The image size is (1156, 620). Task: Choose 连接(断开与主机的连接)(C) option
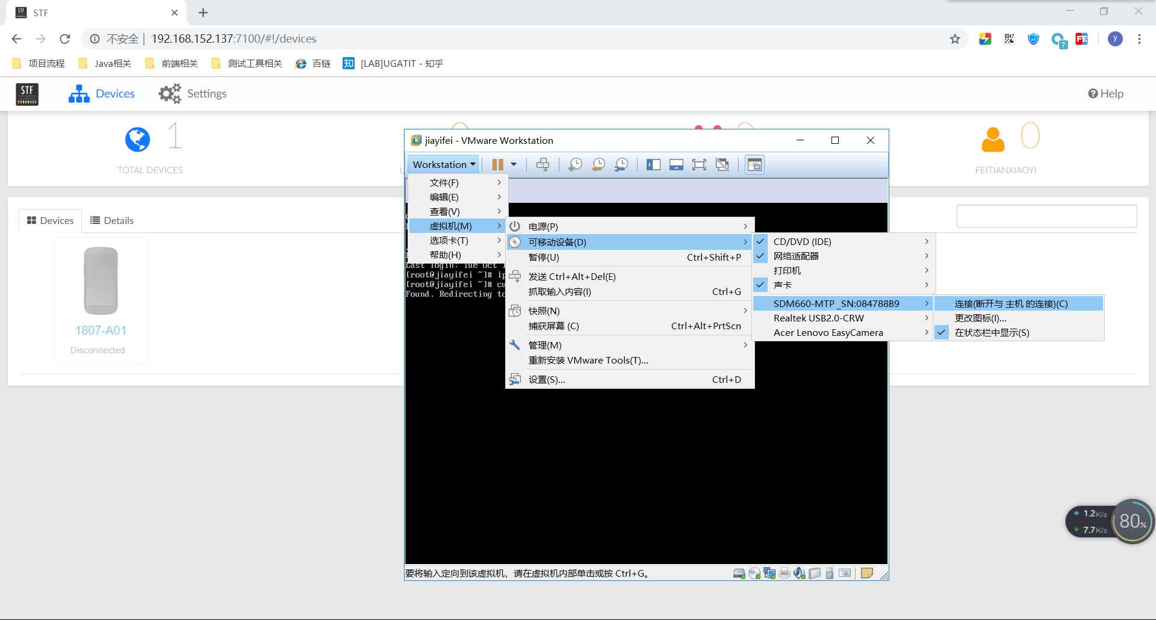click(1019, 303)
